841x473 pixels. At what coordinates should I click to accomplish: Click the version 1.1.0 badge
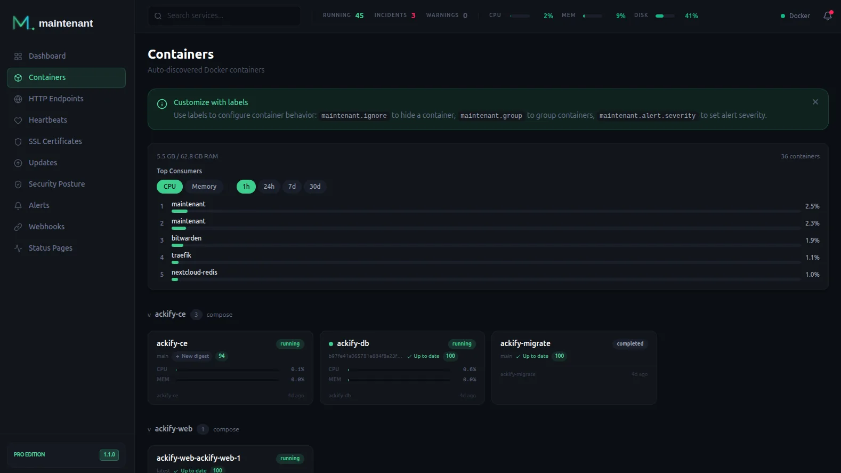[x=109, y=455]
